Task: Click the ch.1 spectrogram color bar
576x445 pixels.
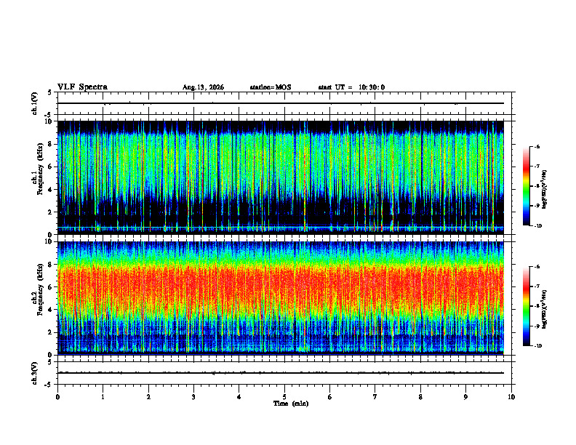Action: [x=526, y=186]
